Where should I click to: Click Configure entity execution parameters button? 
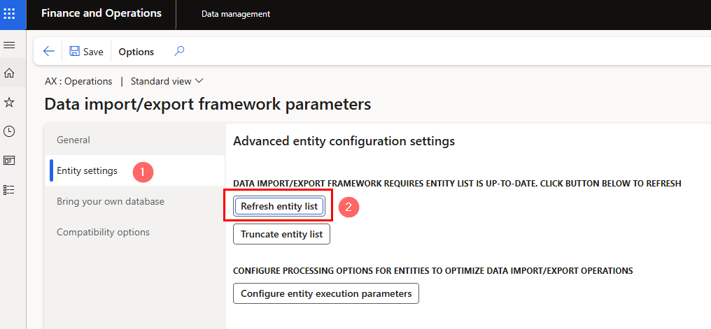pyautogui.click(x=326, y=293)
